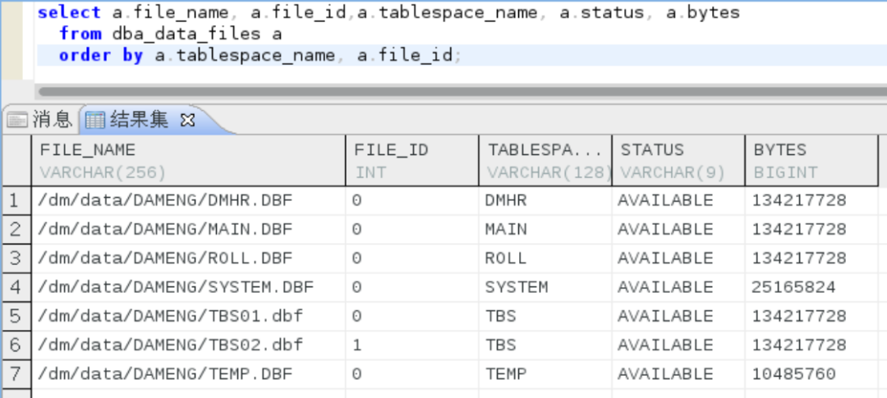Close the 结果集 tab
Viewport: 887px width, 398px height.
coord(187,121)
